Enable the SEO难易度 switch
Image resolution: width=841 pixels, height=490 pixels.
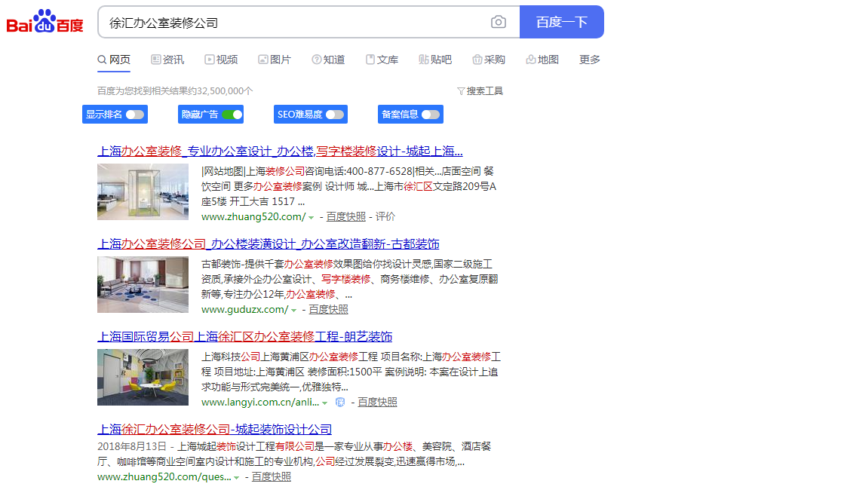point(335,114)
